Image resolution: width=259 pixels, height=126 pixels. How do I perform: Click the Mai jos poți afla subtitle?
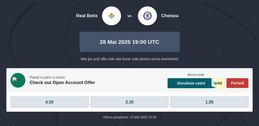coord(130,59)
